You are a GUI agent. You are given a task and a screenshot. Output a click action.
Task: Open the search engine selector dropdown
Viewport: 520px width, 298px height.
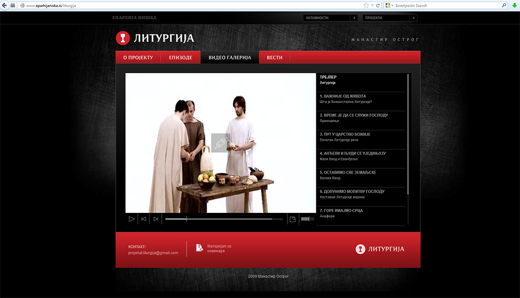click(389, 5)
